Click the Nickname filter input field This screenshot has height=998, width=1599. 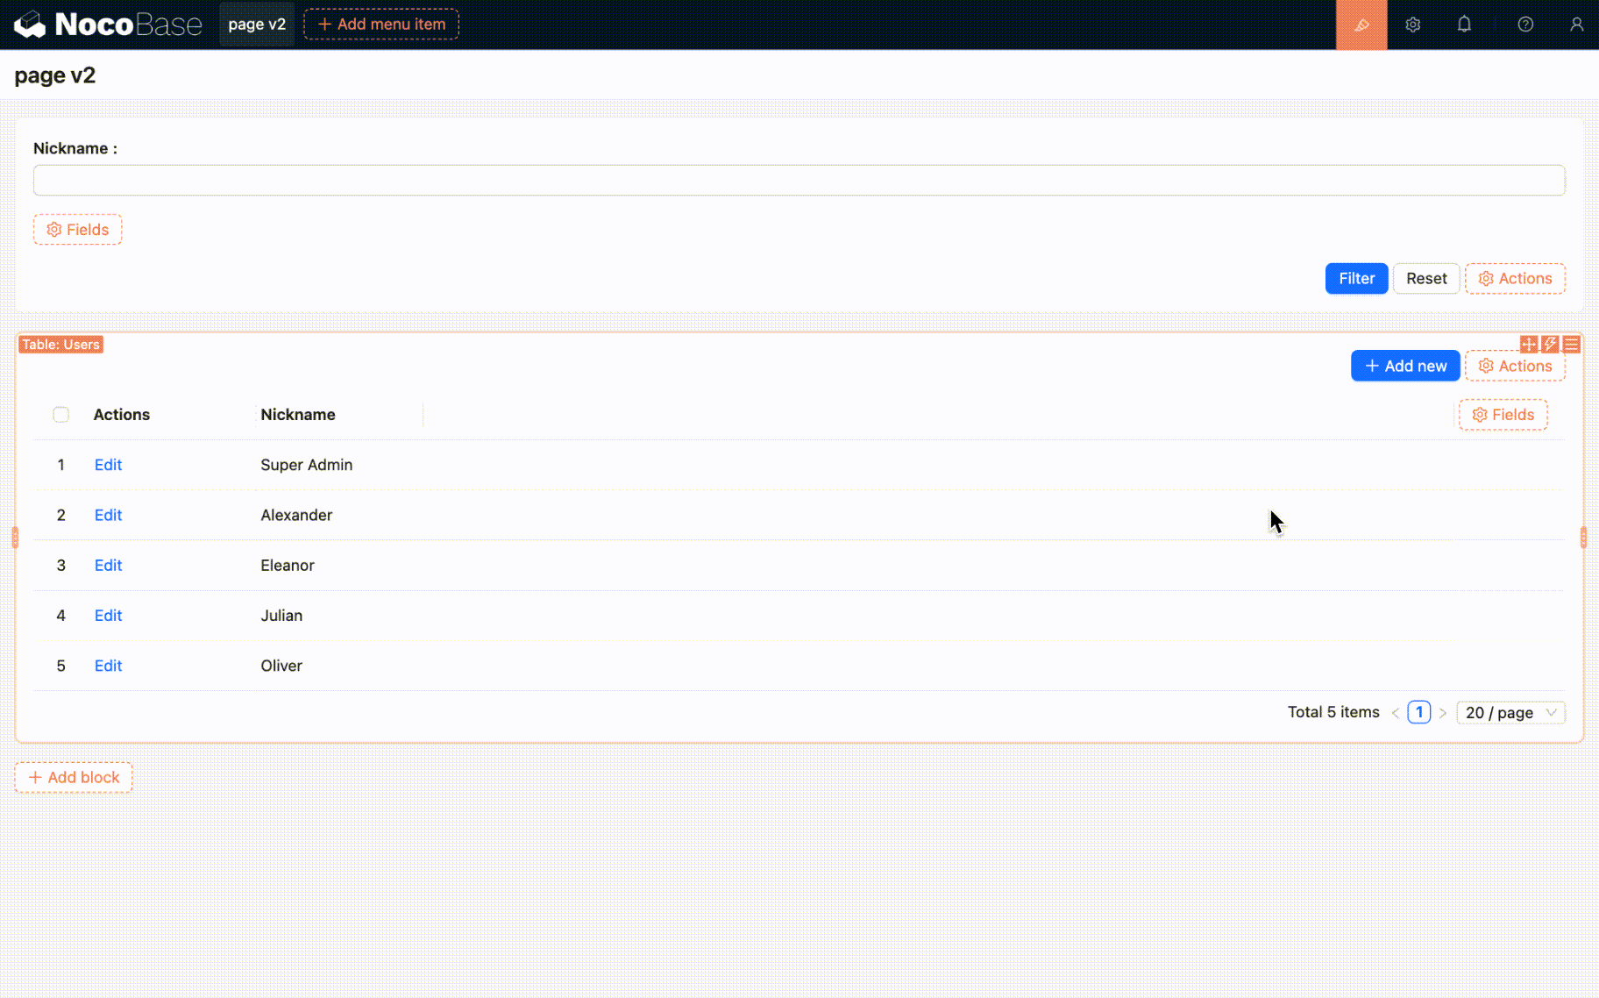(x=799, y=181)
